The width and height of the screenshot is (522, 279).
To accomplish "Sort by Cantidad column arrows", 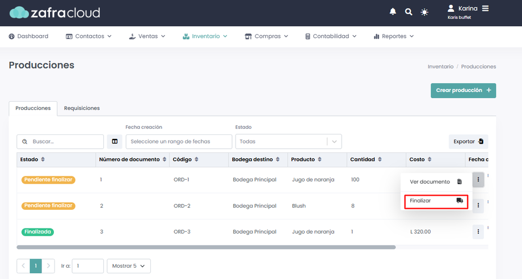I will [378, 160].
